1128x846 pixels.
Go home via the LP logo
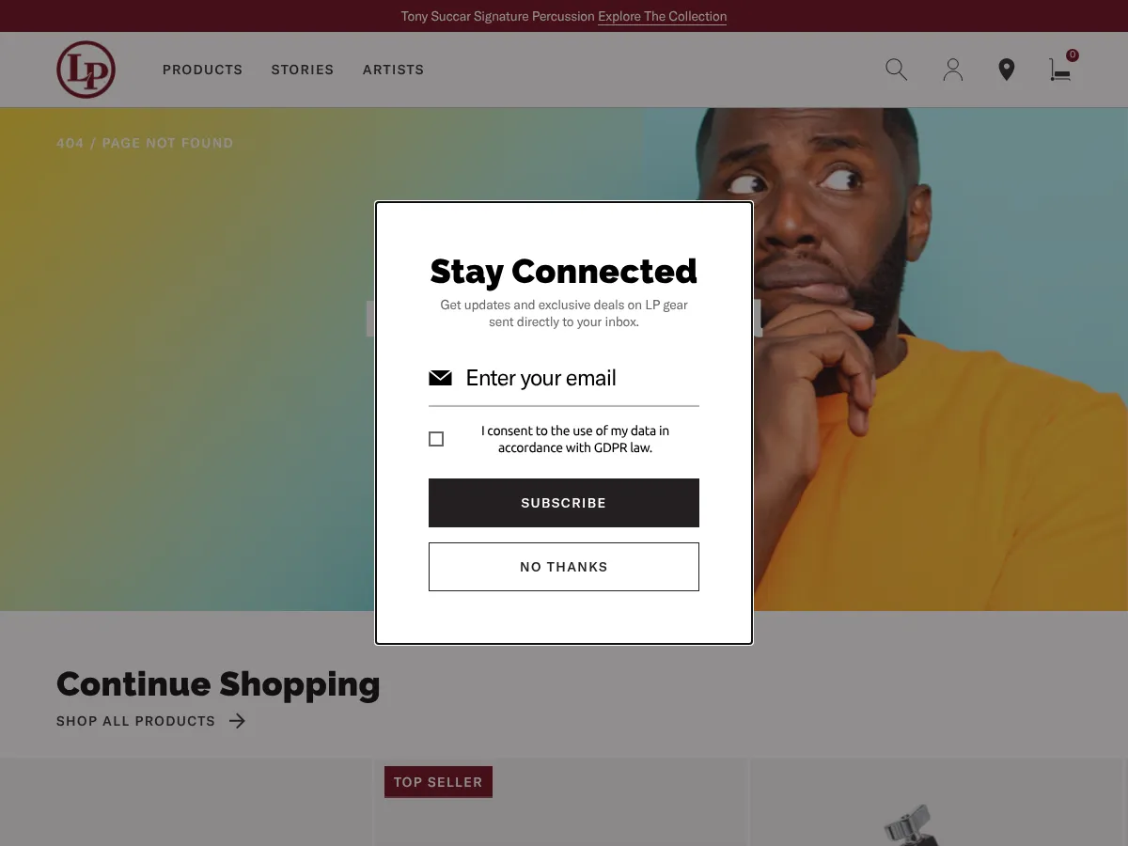86,70
